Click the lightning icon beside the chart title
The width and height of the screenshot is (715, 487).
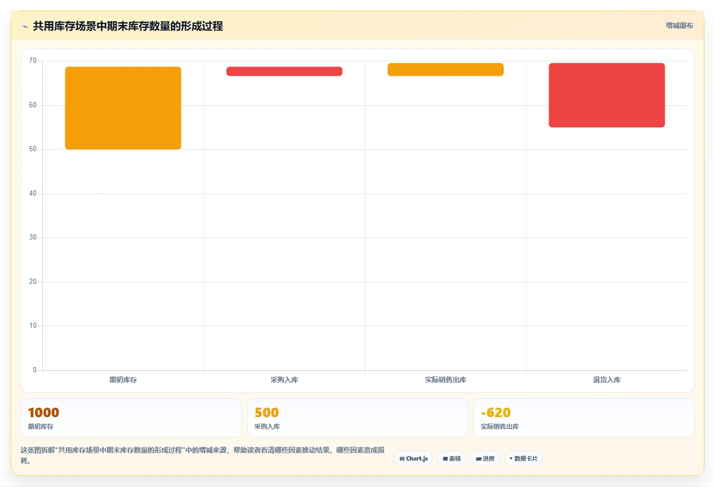(25, 26)
